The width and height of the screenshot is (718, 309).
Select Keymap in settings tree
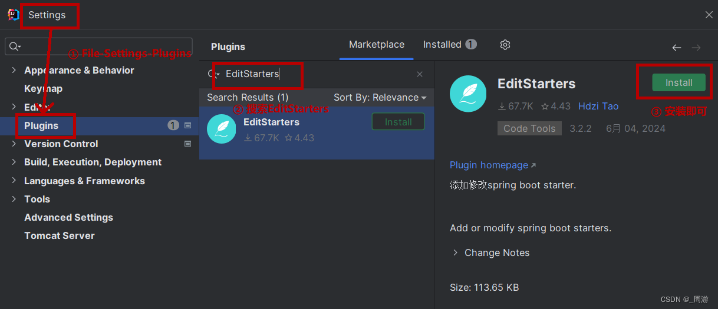tap(43, 88)
